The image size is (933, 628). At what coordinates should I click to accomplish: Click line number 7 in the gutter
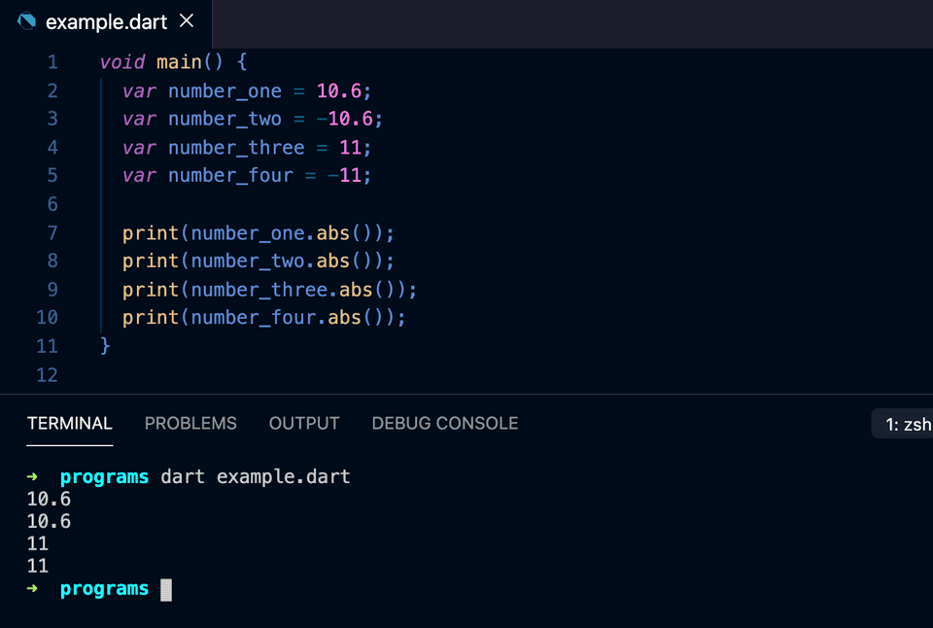[x=52, y=232]
